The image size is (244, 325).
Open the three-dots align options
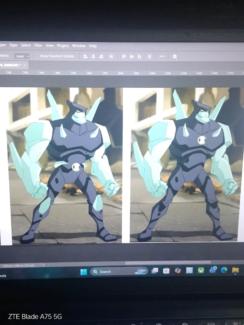tap(162, 56)
